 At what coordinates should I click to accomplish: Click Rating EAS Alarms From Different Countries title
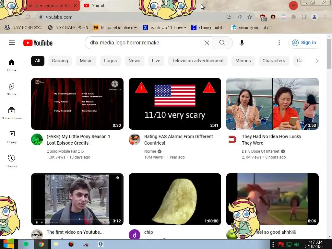click(x=179, y=140)
